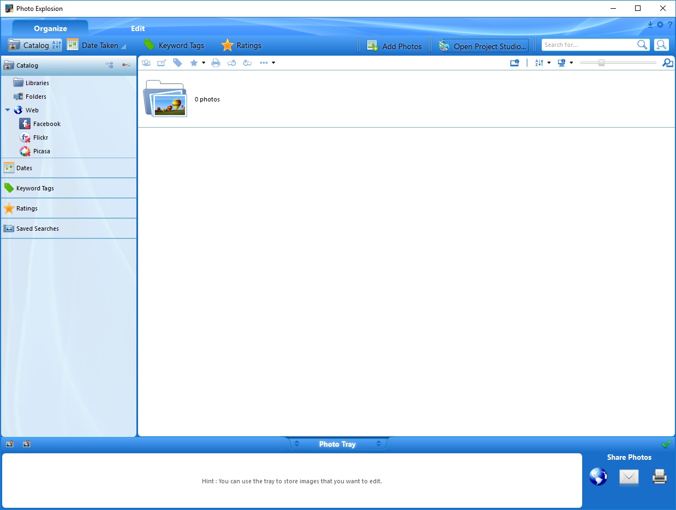Share photos to web via globe icon
The width and height of the screenshot is (676, 510).
pyautogui.click(x=598, y=477)
